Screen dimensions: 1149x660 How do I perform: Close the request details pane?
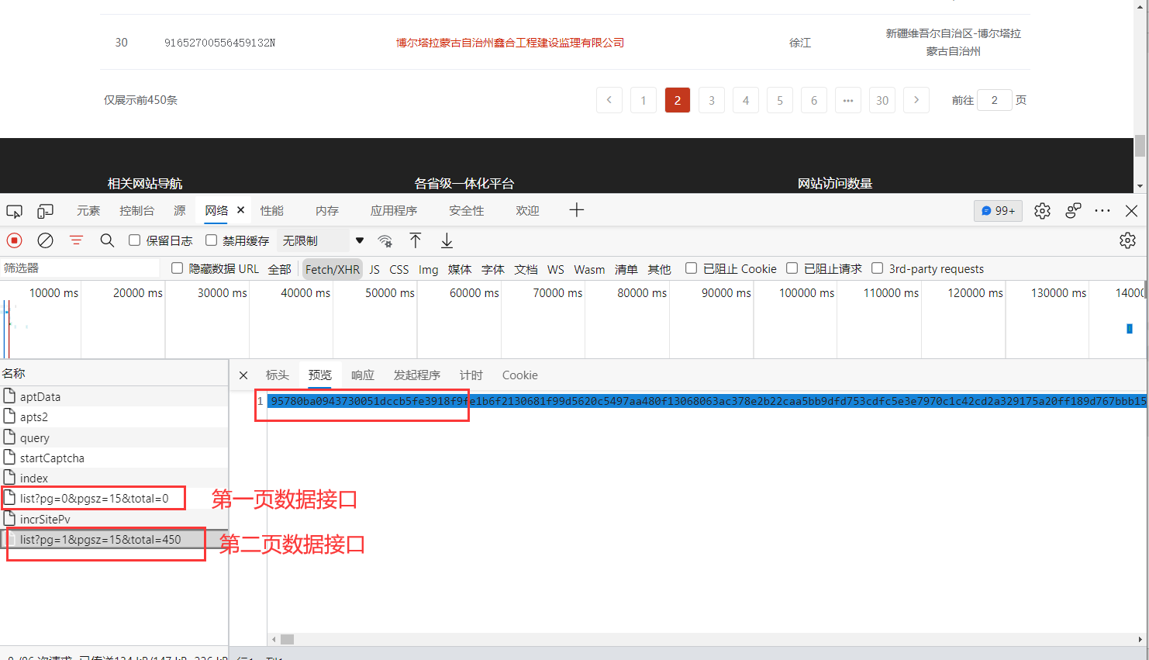243,375
